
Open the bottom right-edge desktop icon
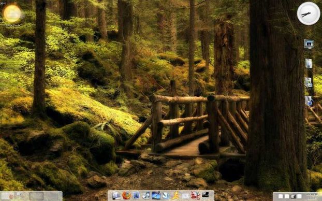point(309,101)
